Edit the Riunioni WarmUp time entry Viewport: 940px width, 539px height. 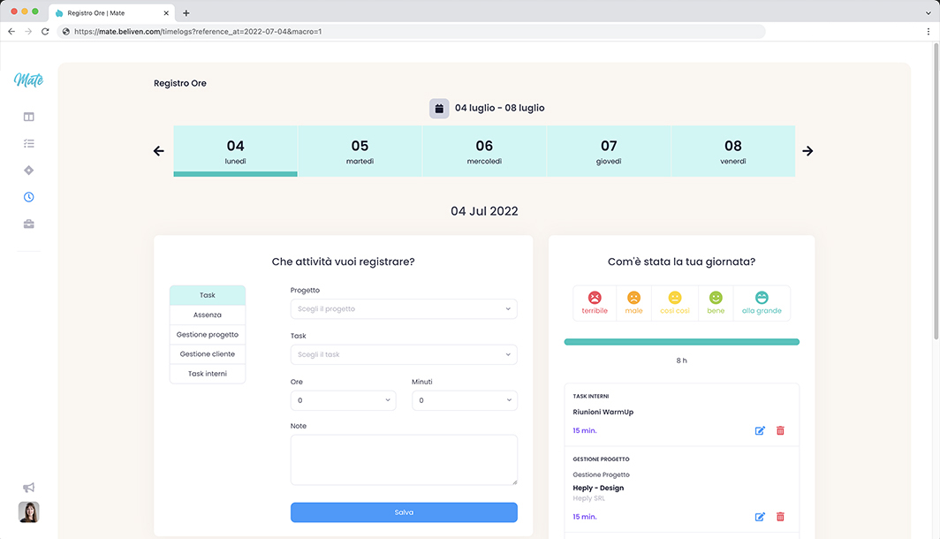[760, 430]
